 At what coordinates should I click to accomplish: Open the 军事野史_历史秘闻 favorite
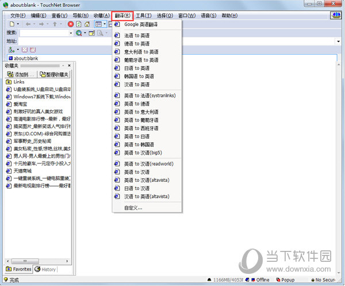29,141
